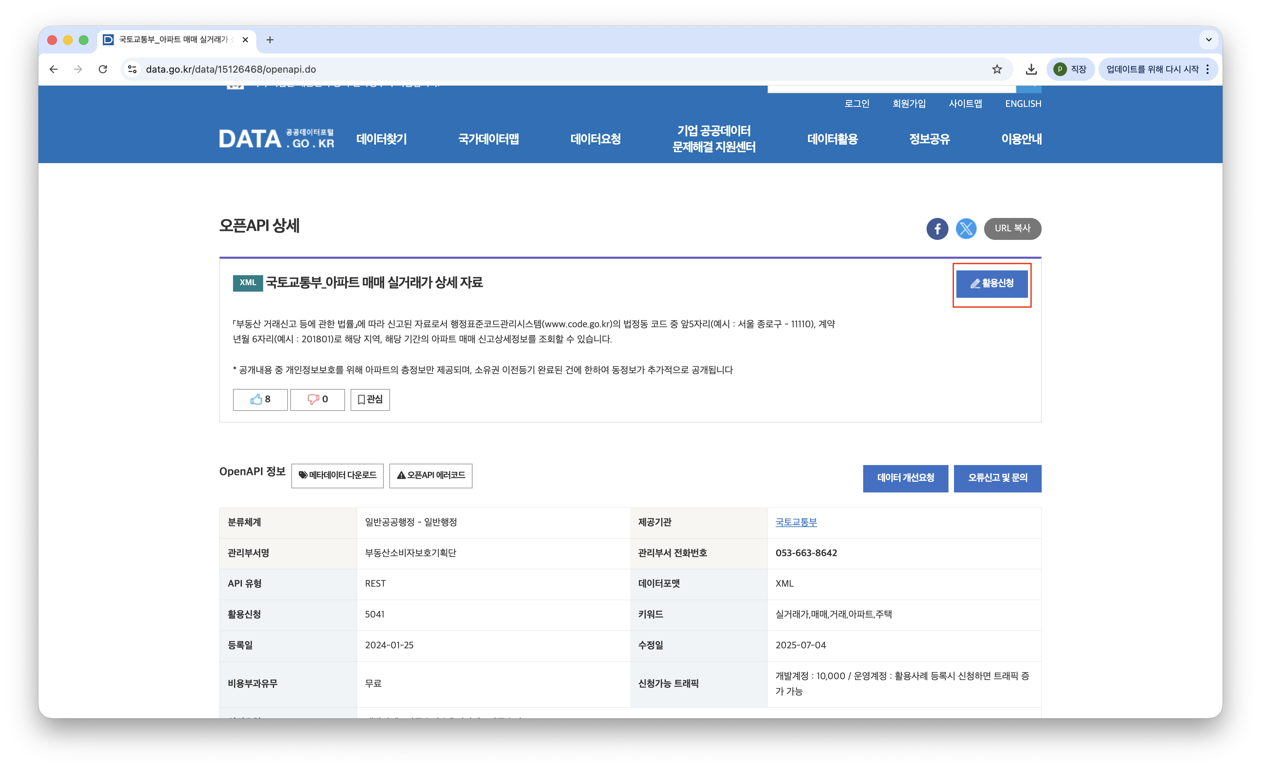This screenshot has width=1261, height=769.
Task: Click the 활용신청 button
Action: coord(991,283)
